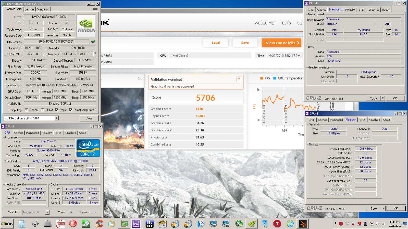This screenshot has height=229, width=408.
Task: Click the help question mark in Validation warning
Action: click(239, 79)
